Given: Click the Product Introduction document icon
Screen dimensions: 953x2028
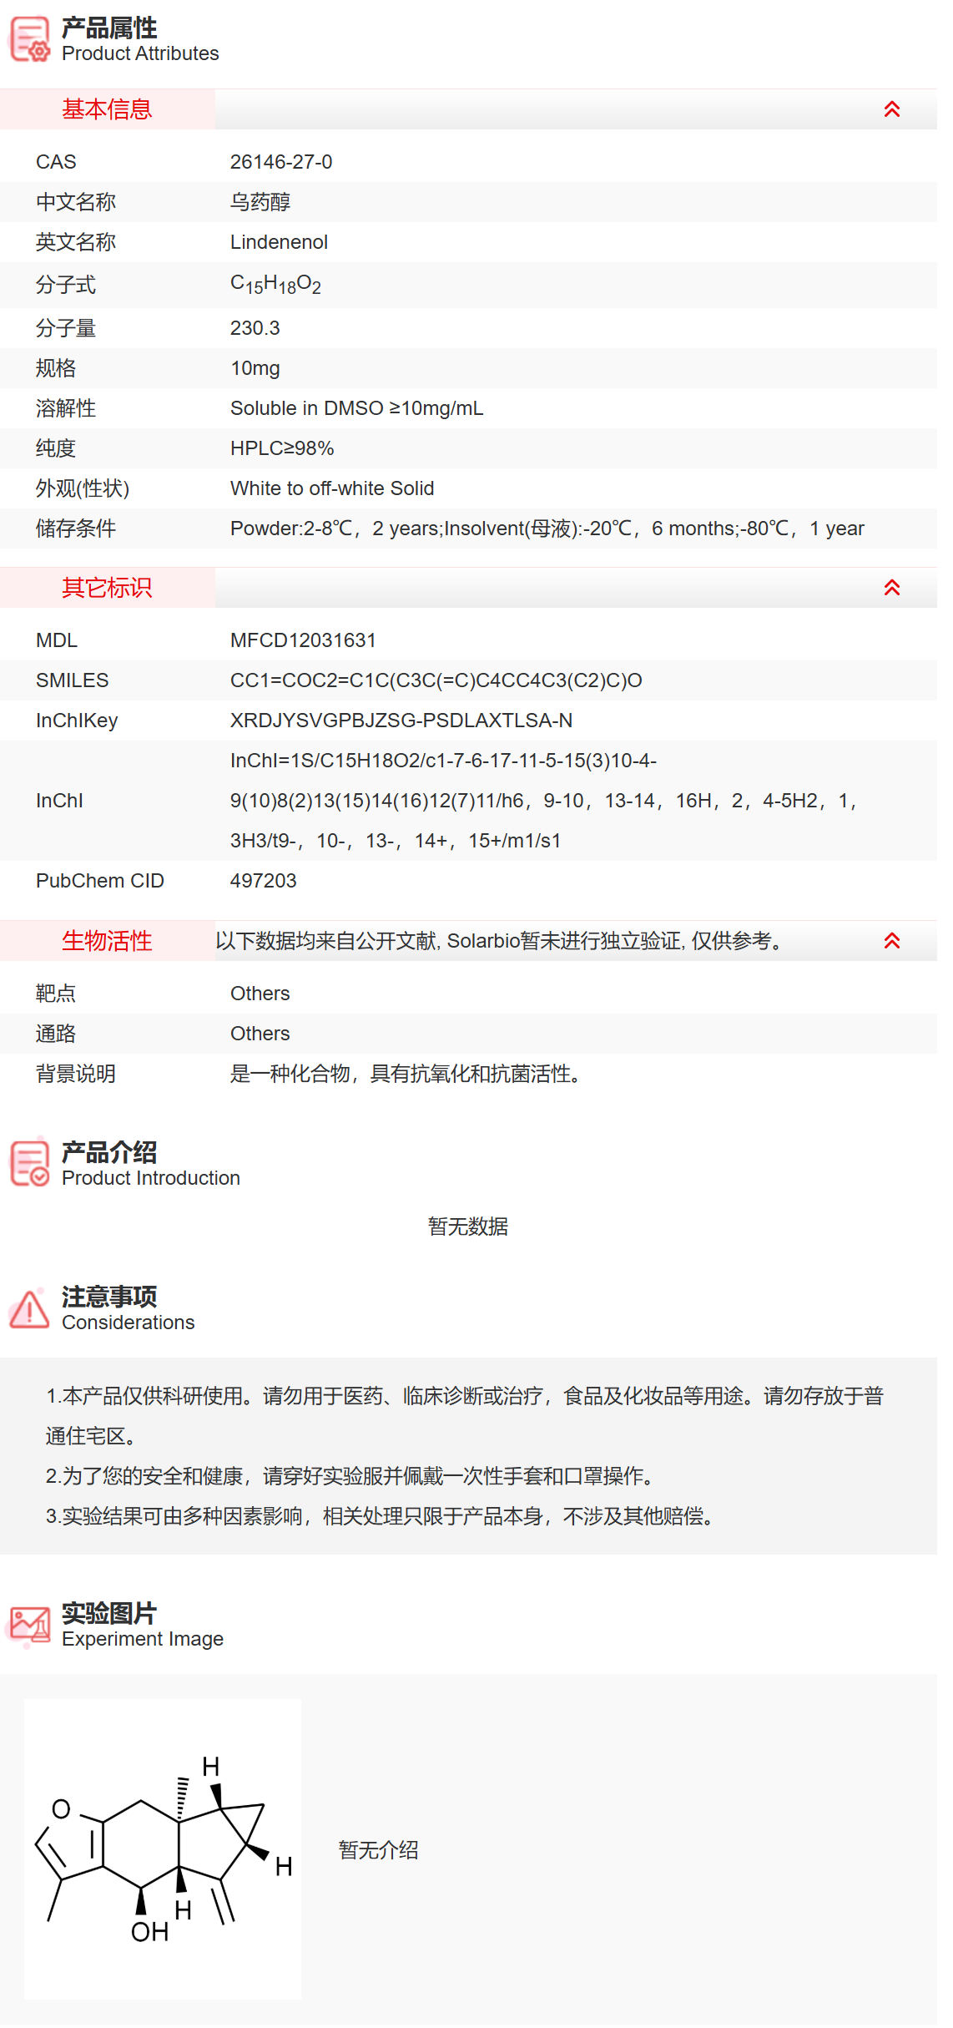Looking at the screenshot, I should click(29, 1163).
